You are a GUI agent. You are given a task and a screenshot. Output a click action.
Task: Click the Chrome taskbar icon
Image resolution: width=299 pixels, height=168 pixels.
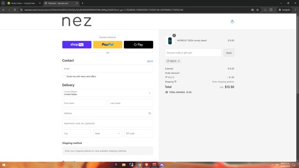tap(139, 165)
